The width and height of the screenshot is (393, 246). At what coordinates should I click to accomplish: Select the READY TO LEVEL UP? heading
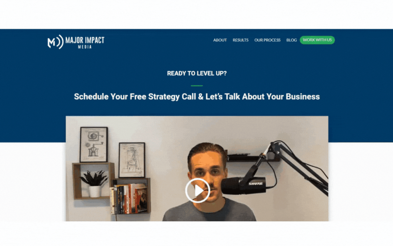[x=197, y=73]
